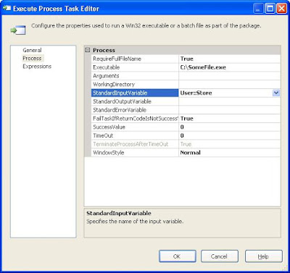290x273 pixels.
Task: Select the StandardOutputVariable property label
Action: click(122, 101)
